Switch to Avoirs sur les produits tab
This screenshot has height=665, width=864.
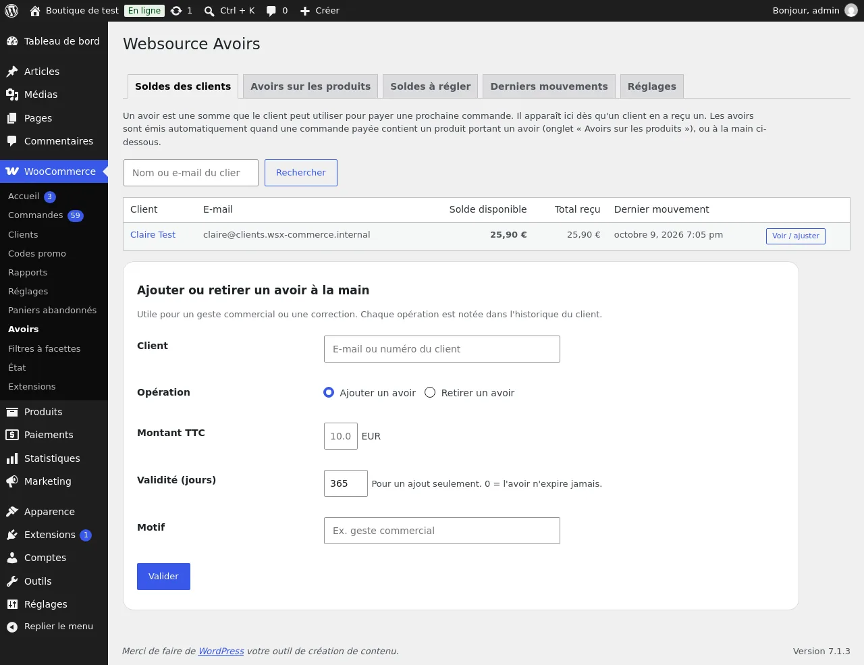pyautogui.click(x=310, y=86)
